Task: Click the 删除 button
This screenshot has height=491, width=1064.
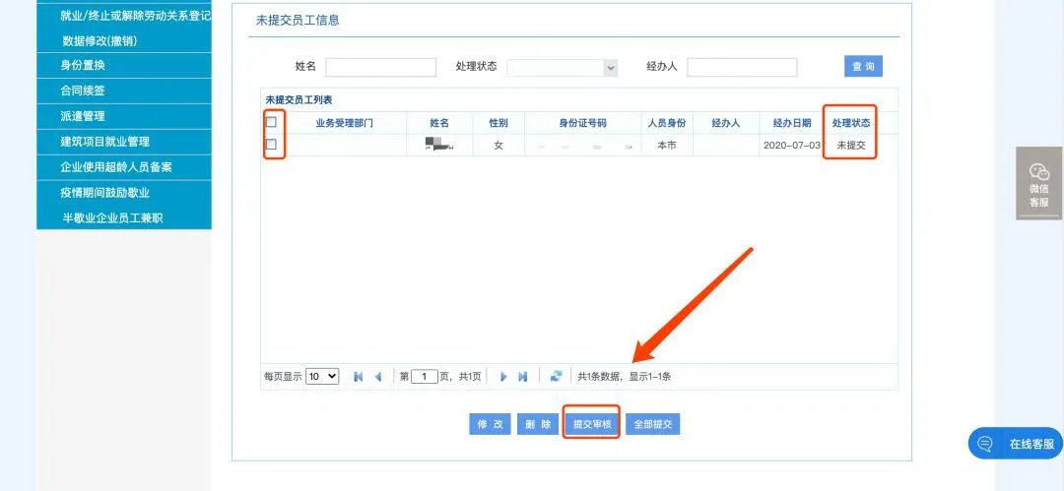Action: pyautogui.click(x=538, y=424)
